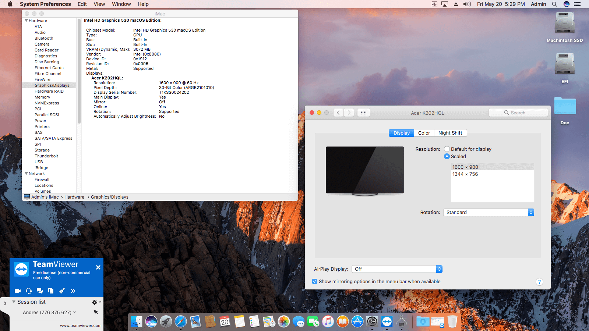
Task: Open iBooks in the Dock
Action: (x=343, y=322)
